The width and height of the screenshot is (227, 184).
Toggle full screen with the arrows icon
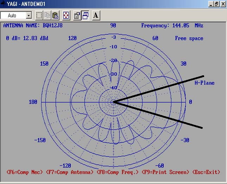tap(66, 15)
